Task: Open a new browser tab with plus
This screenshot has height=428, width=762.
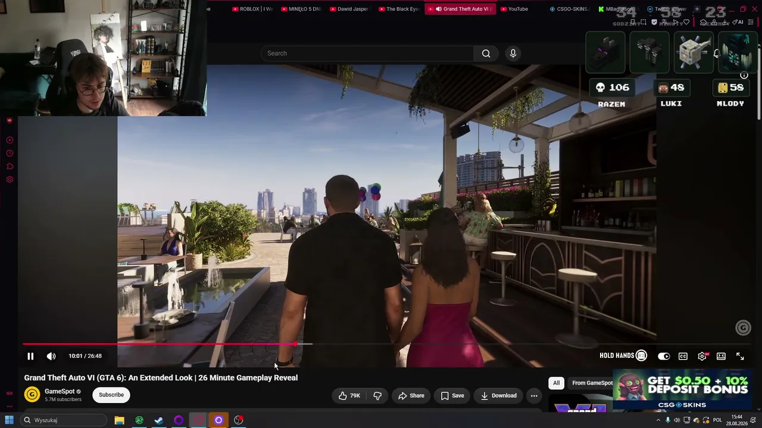Action: [x=697, y=9]
